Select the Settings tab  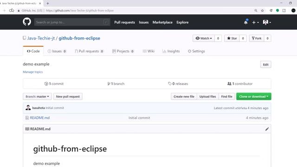click(x=196, y=51)
